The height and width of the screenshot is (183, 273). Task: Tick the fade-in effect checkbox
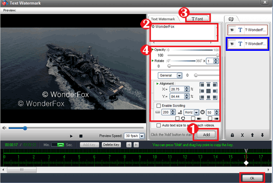(193, 119)
